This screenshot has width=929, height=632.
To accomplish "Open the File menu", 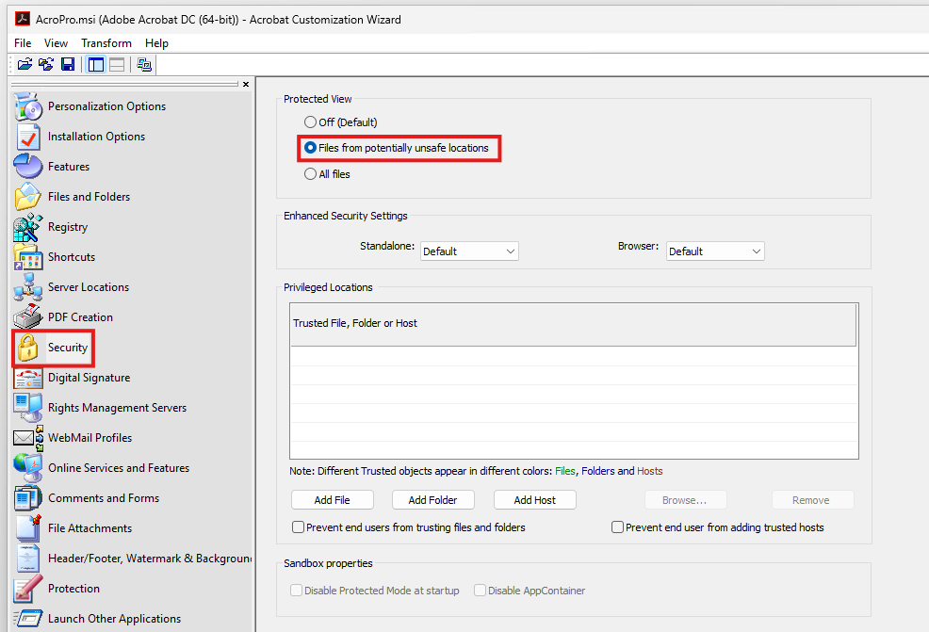I will tap(23, 43).
